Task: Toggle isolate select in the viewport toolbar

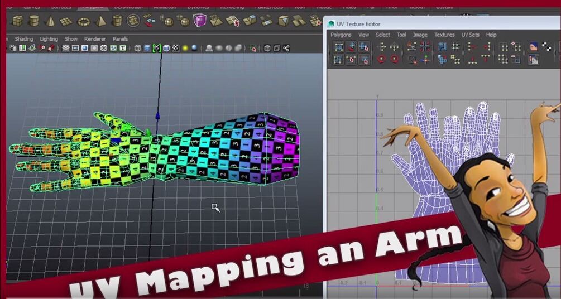Action: point(253,48)
